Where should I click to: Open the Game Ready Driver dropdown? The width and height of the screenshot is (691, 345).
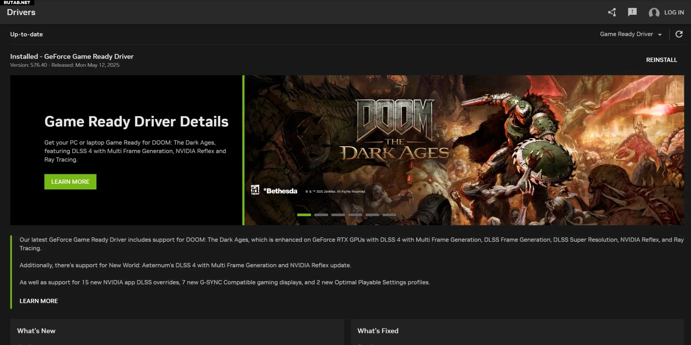pyautogui.click(x=631, y=34)
